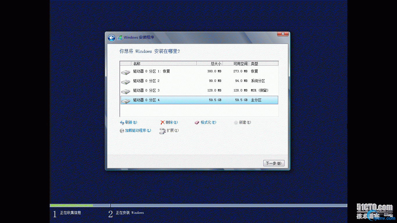Select row 驱动器 0 分区 2
Screen dimensions: 397x223
199,81
